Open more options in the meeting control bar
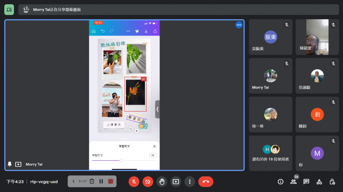The height and width of the screenshot is (192, 343). pyautogui.click(x=190, y=182)
